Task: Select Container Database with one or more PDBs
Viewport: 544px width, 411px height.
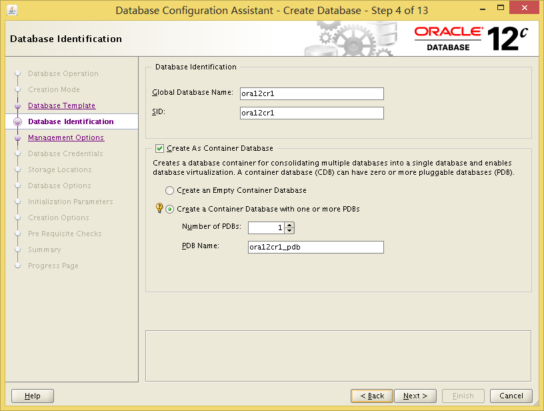Action: 170,210
